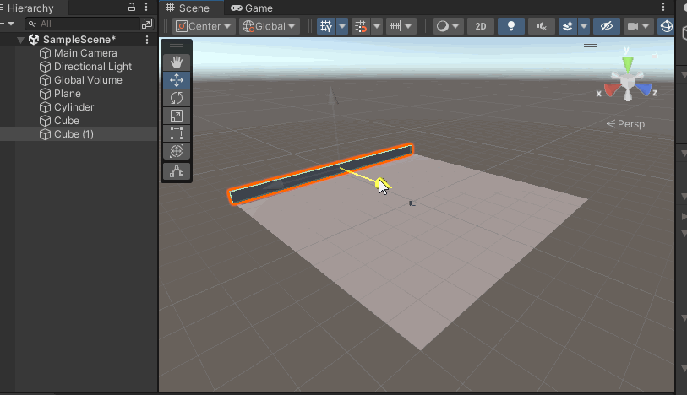The width and height of the screenshot is (687, 395).
Task: Toggle grid snapping button
Action: point(361,26)
